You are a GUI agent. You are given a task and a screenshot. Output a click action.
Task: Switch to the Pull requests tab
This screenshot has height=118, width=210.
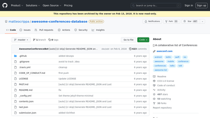[44, 30]
